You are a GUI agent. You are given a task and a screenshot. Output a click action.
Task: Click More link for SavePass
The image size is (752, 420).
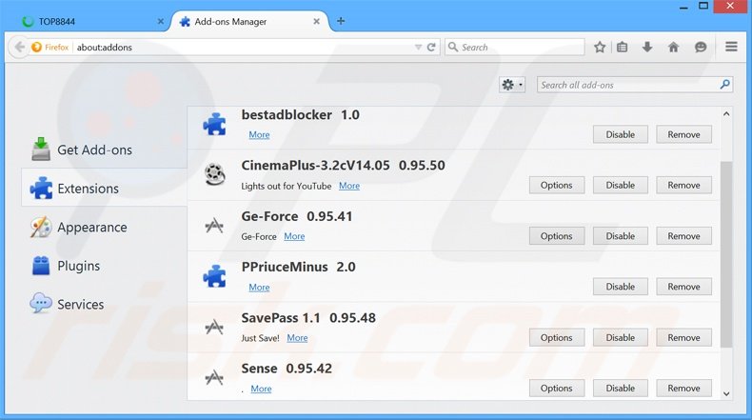coord(297,338)
